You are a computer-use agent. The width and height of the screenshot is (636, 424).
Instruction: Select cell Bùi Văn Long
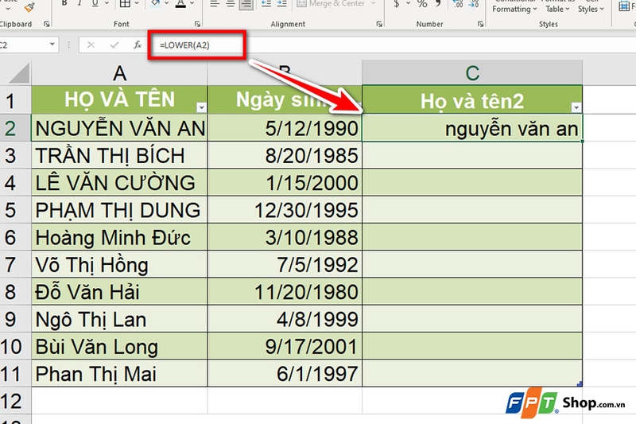[x=120, y=346]
